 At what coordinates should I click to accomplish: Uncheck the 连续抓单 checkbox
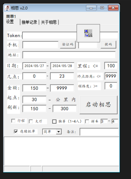click(x=16, y=131)
